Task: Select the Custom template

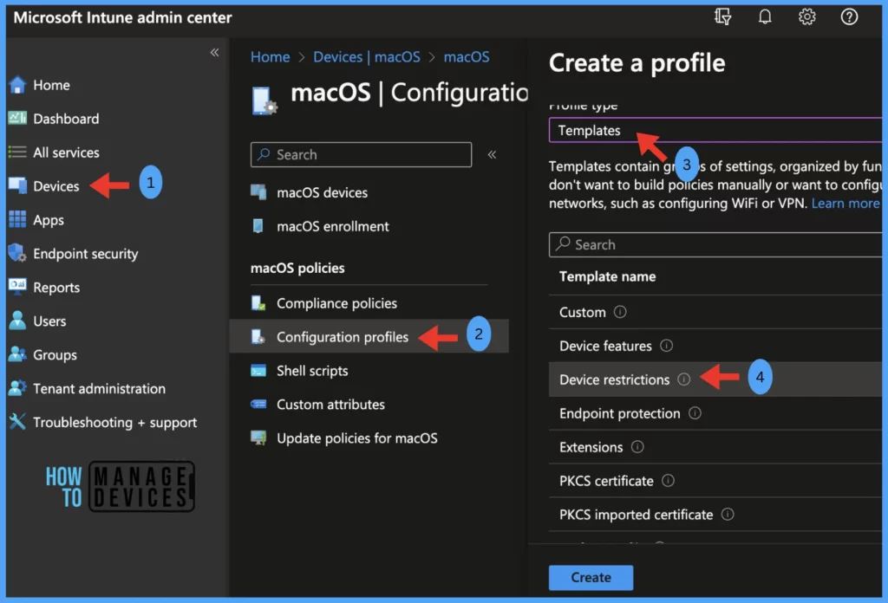Action: pyautogui.click(x=715, y=312)
